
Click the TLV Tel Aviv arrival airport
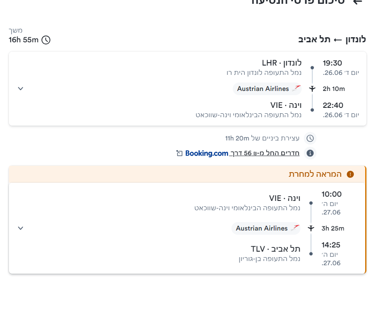pos(275,249)
